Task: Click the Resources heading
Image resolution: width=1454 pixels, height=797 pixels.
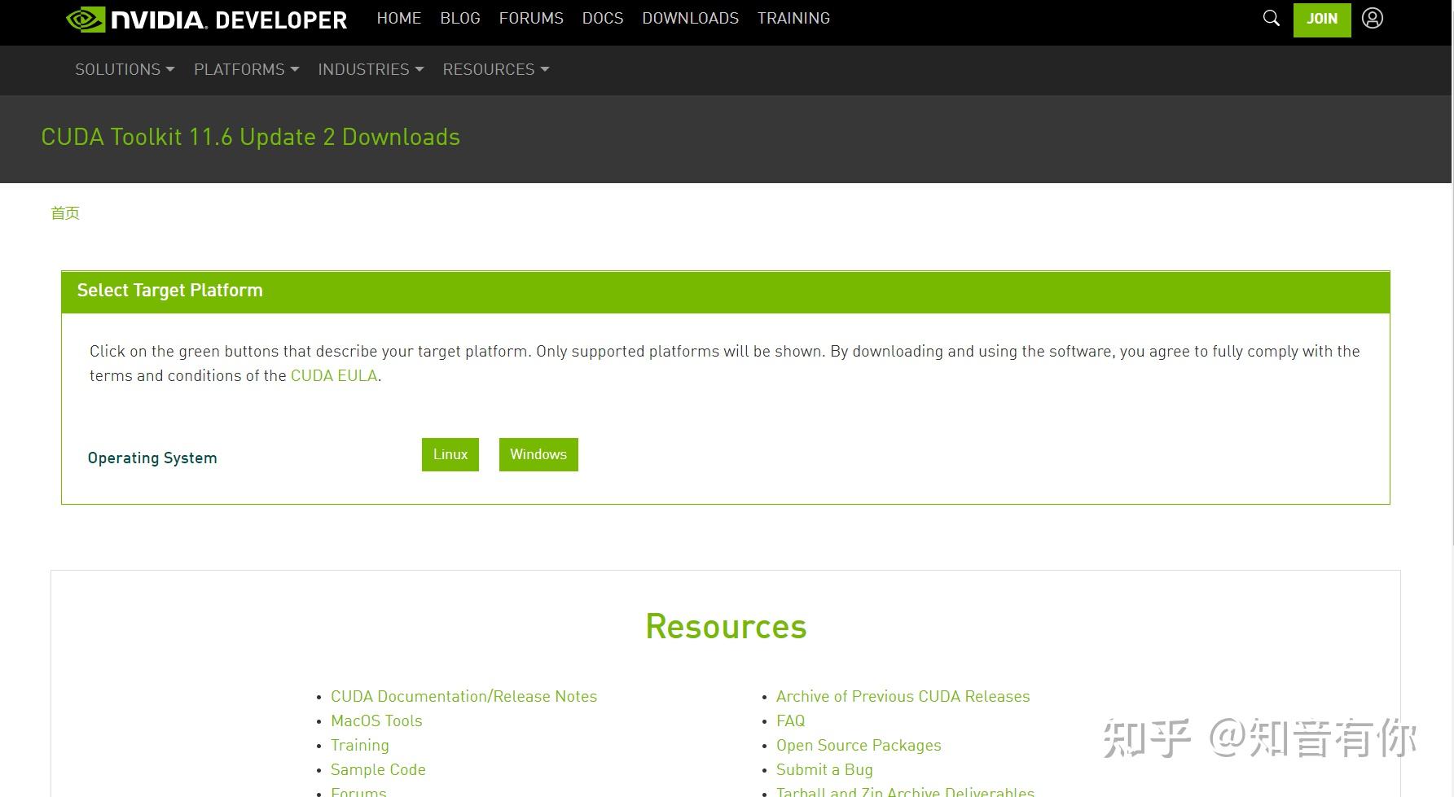Action: tap(726, 626)
